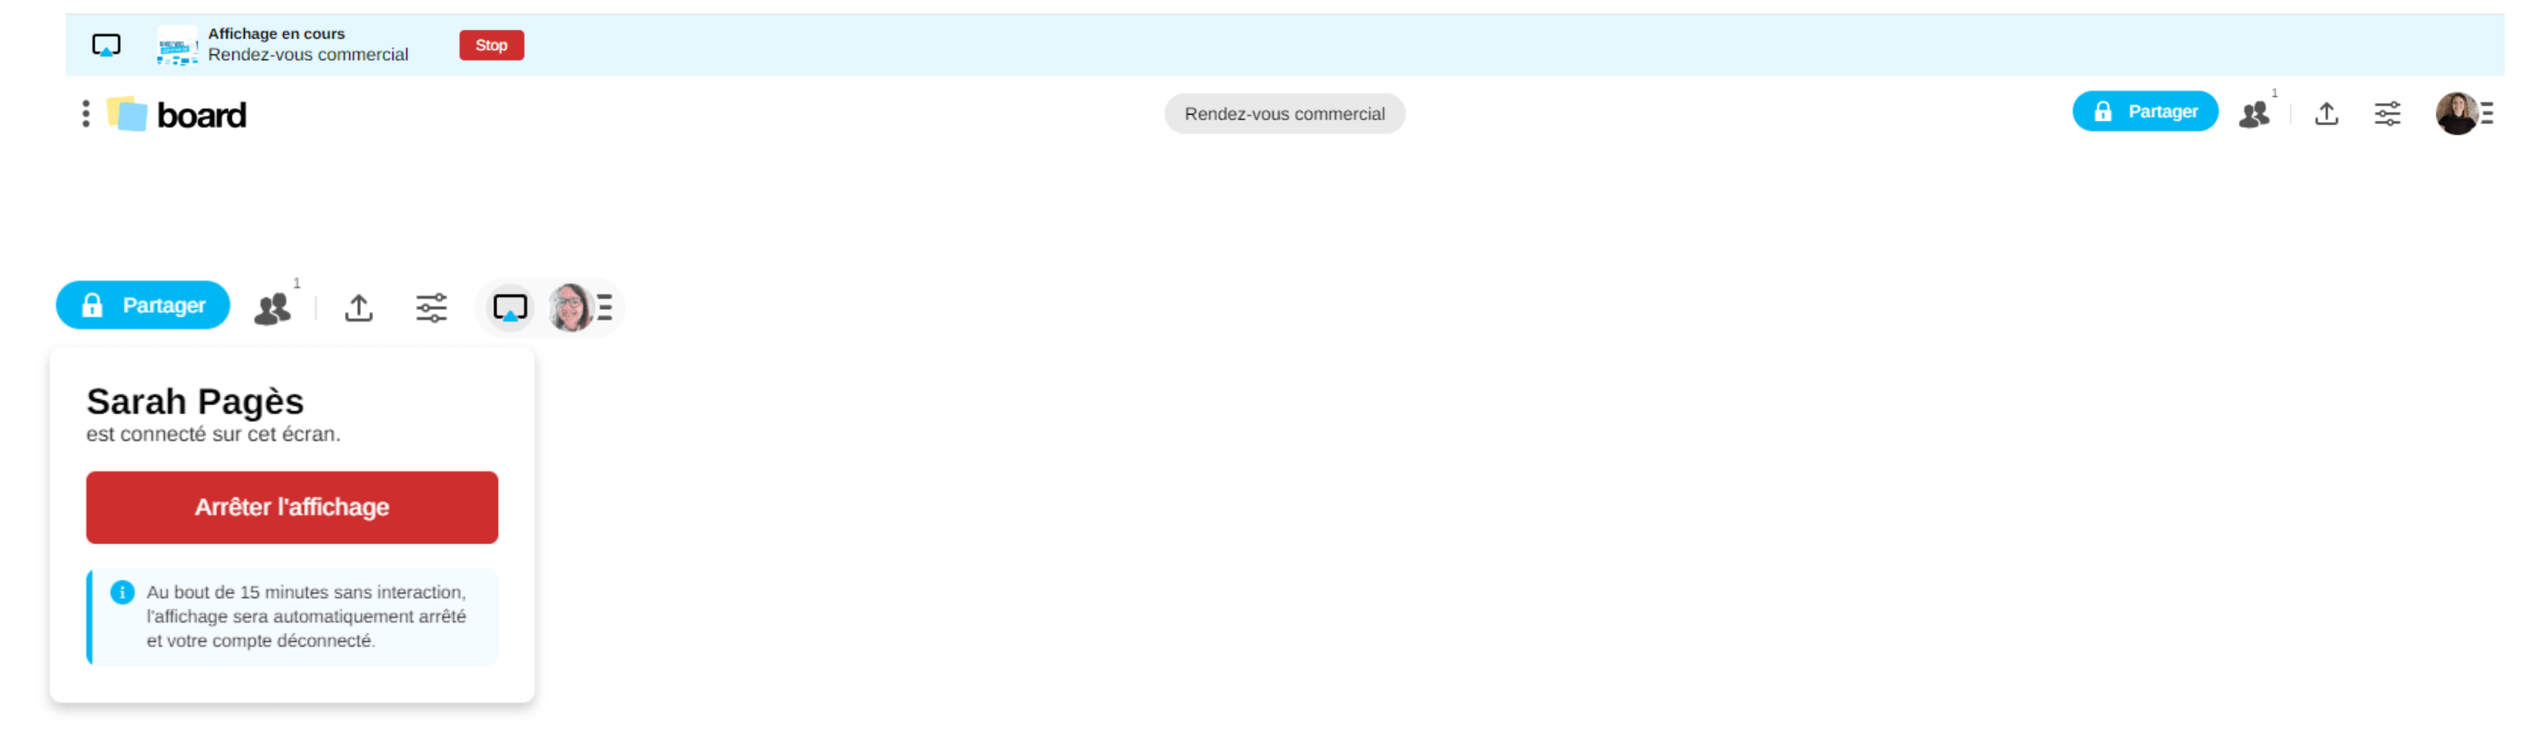
Task: Open the participants icon in the header bar
Action: pyautogui.click(x=2254, y=115)
